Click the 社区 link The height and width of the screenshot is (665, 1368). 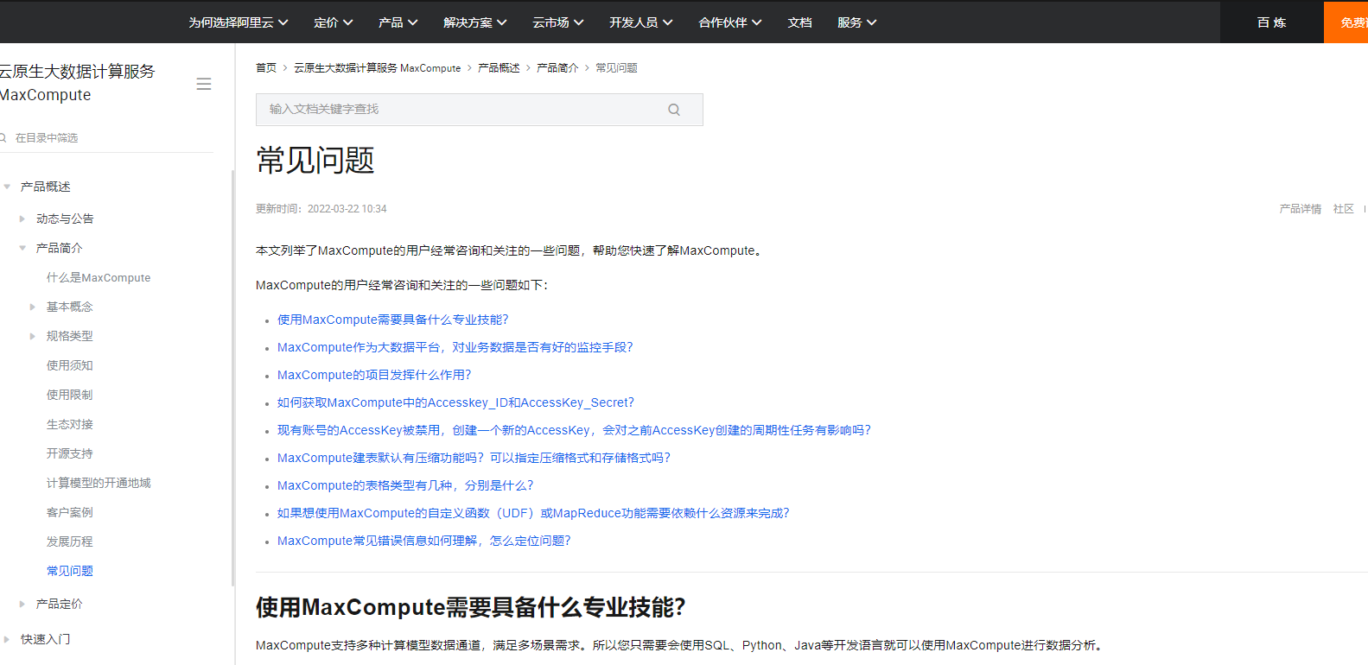[1344, 209]
